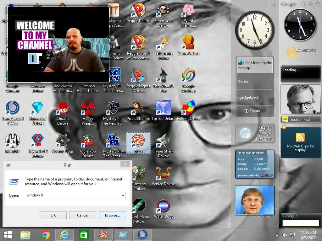This screenshot has width=322, height=241.
Task: Select the Peggle World of Warcraft icon
Action: (x=138, y=48)
